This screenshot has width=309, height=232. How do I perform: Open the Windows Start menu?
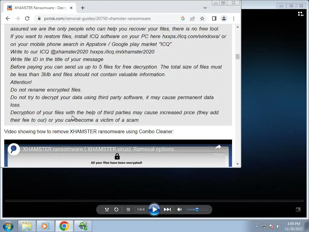(8, 226)
